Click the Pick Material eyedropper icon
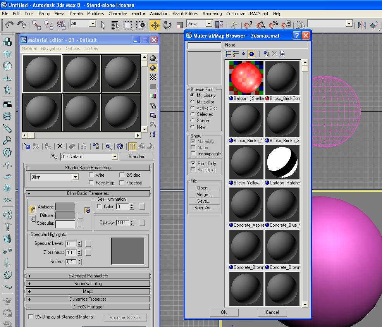The width and height of the screenshot is (382, 327). [54, 156]
